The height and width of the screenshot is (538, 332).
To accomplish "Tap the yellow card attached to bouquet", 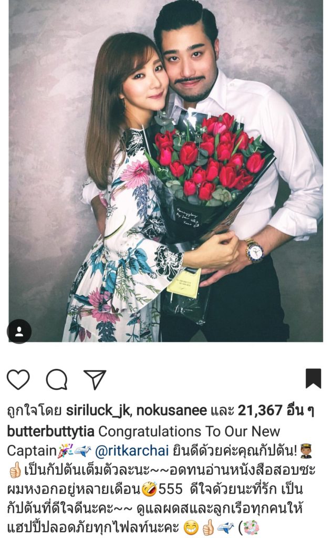I will tap(184, 283).
